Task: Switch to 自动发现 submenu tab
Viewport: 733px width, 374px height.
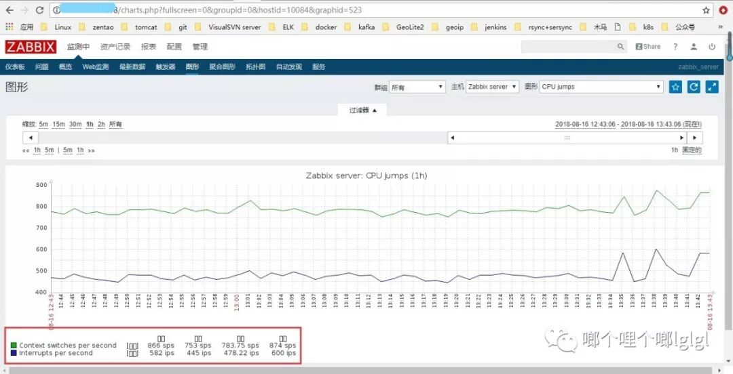Action: pos(289,67)
